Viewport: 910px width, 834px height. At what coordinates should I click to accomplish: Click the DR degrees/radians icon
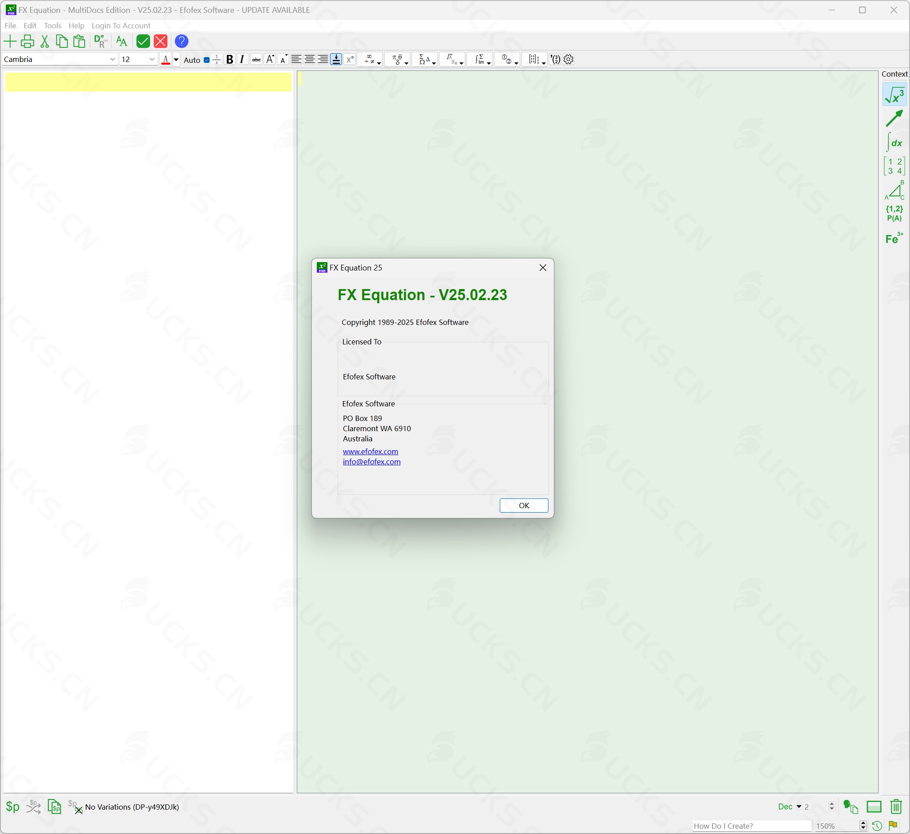100,42
